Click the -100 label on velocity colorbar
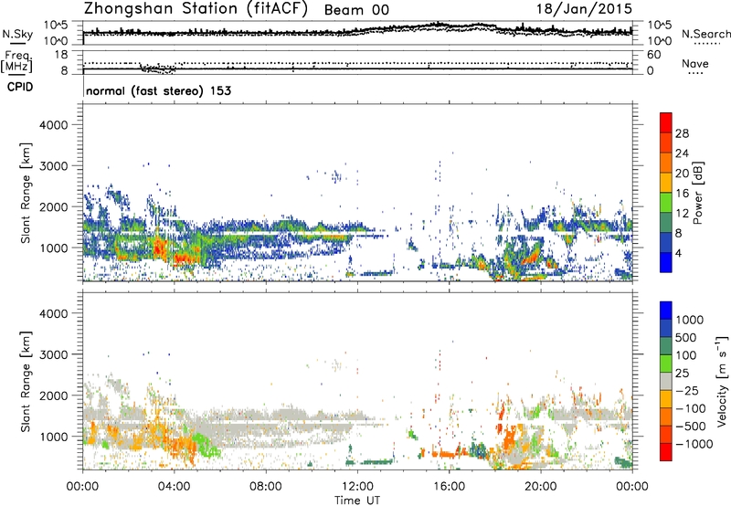This screenshot has width=731, height=506. 691,408
